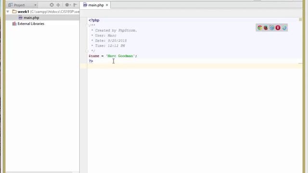Click the <?php opening tag line
Viewport: 308px width, 173px height.
[94, 20]
